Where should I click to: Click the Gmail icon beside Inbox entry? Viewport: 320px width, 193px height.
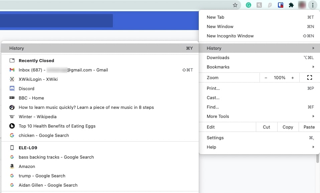tap(12, 70)
